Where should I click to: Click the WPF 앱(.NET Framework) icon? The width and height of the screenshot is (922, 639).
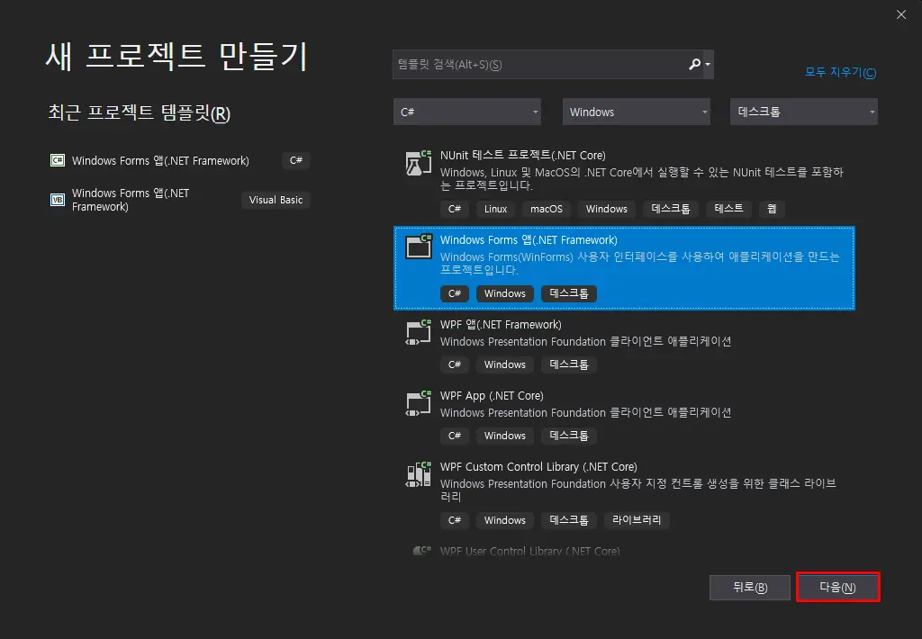[x=419, y=331]
